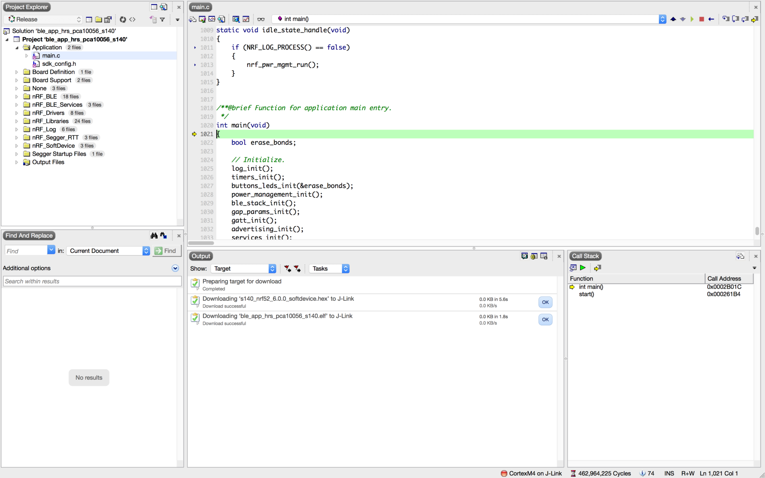Viewport: 765px width, 478px height.
Task: Click the book icon in Output panel header
Action: click(x=524, y=256)
